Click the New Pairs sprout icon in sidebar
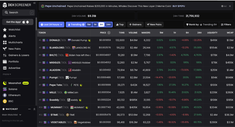Viewport: 235px width, 127px height. (x=5, y=49)
